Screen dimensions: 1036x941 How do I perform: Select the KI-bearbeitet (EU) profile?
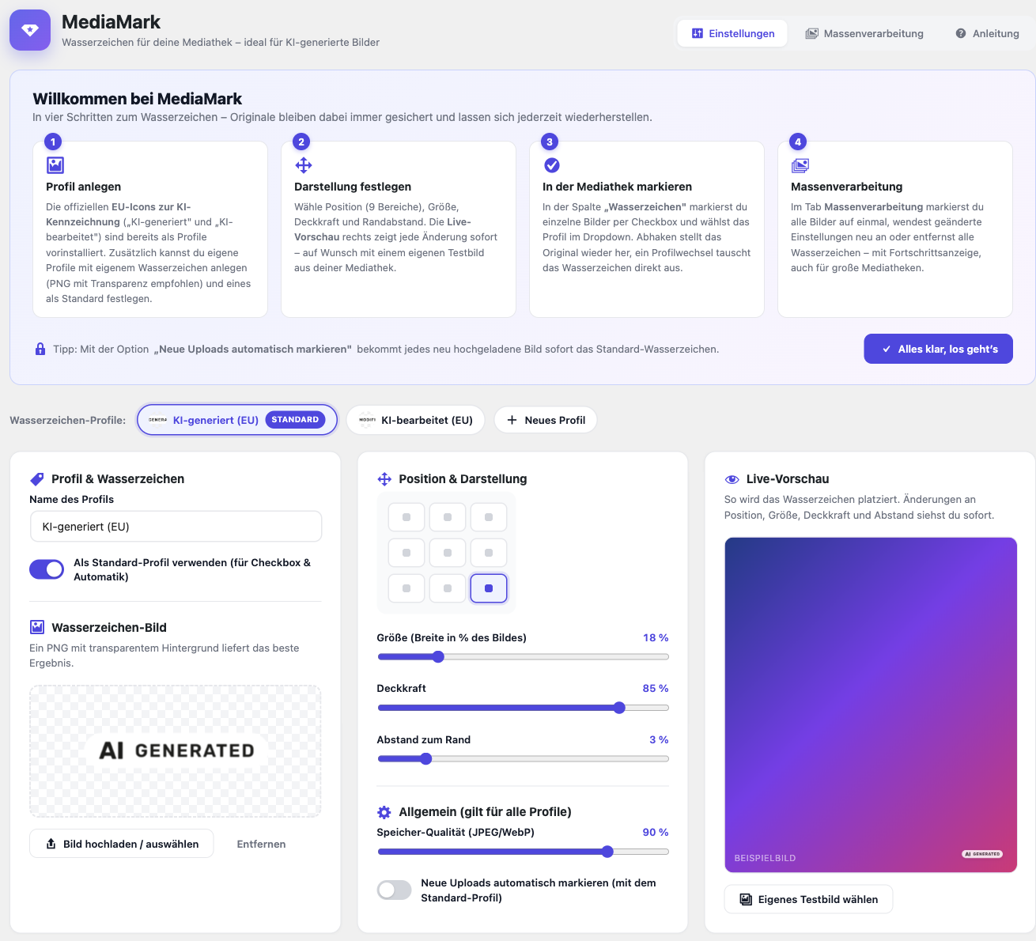416,420
